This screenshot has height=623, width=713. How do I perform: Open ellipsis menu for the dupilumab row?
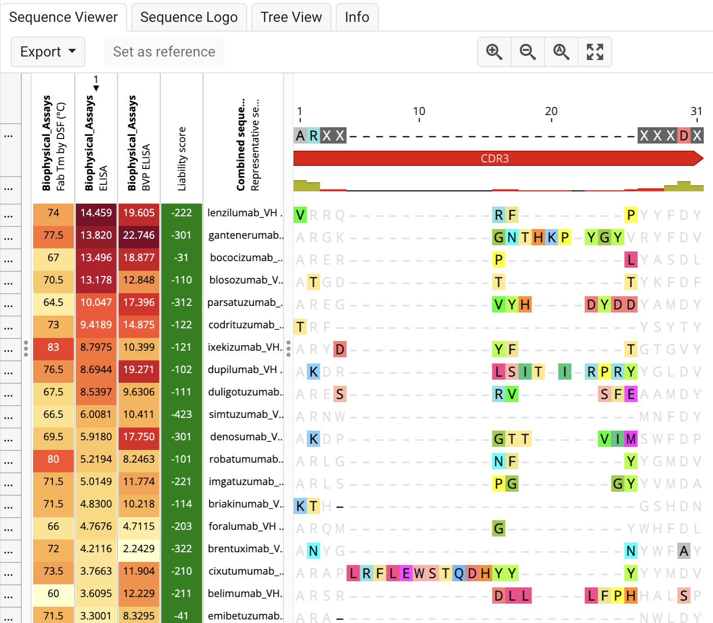tap(9, 372)
